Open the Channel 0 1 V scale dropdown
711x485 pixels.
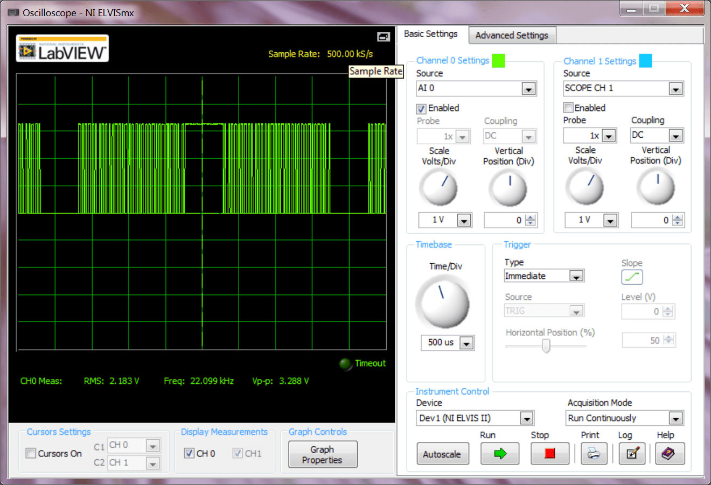coord(464,220)
